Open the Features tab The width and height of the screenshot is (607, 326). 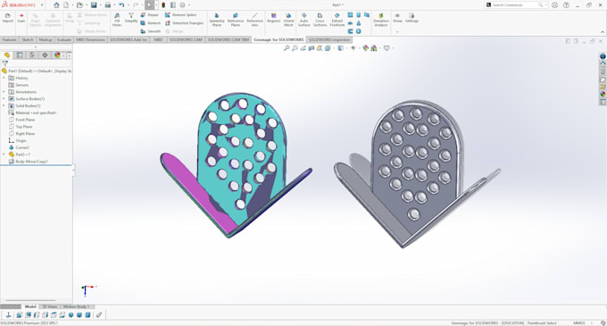tap(9, 40)
